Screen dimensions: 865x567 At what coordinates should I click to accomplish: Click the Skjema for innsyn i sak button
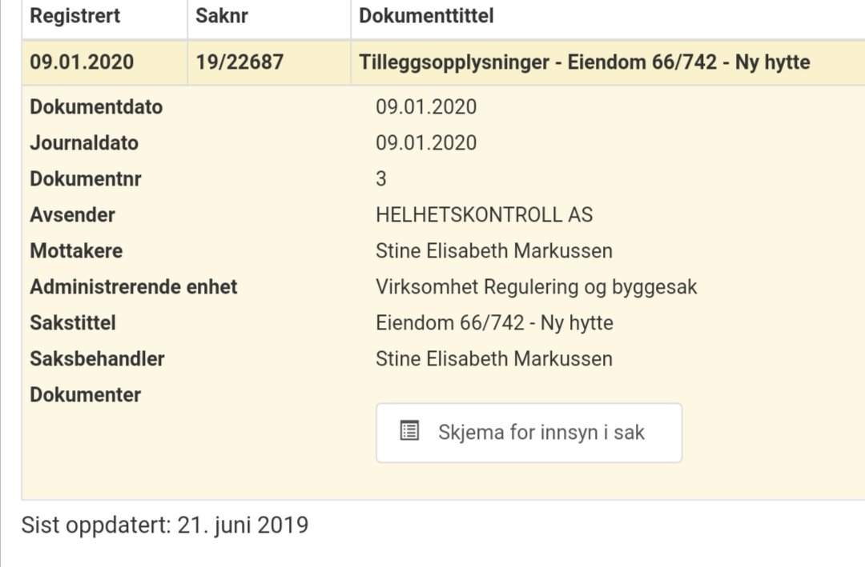point(529,433)
